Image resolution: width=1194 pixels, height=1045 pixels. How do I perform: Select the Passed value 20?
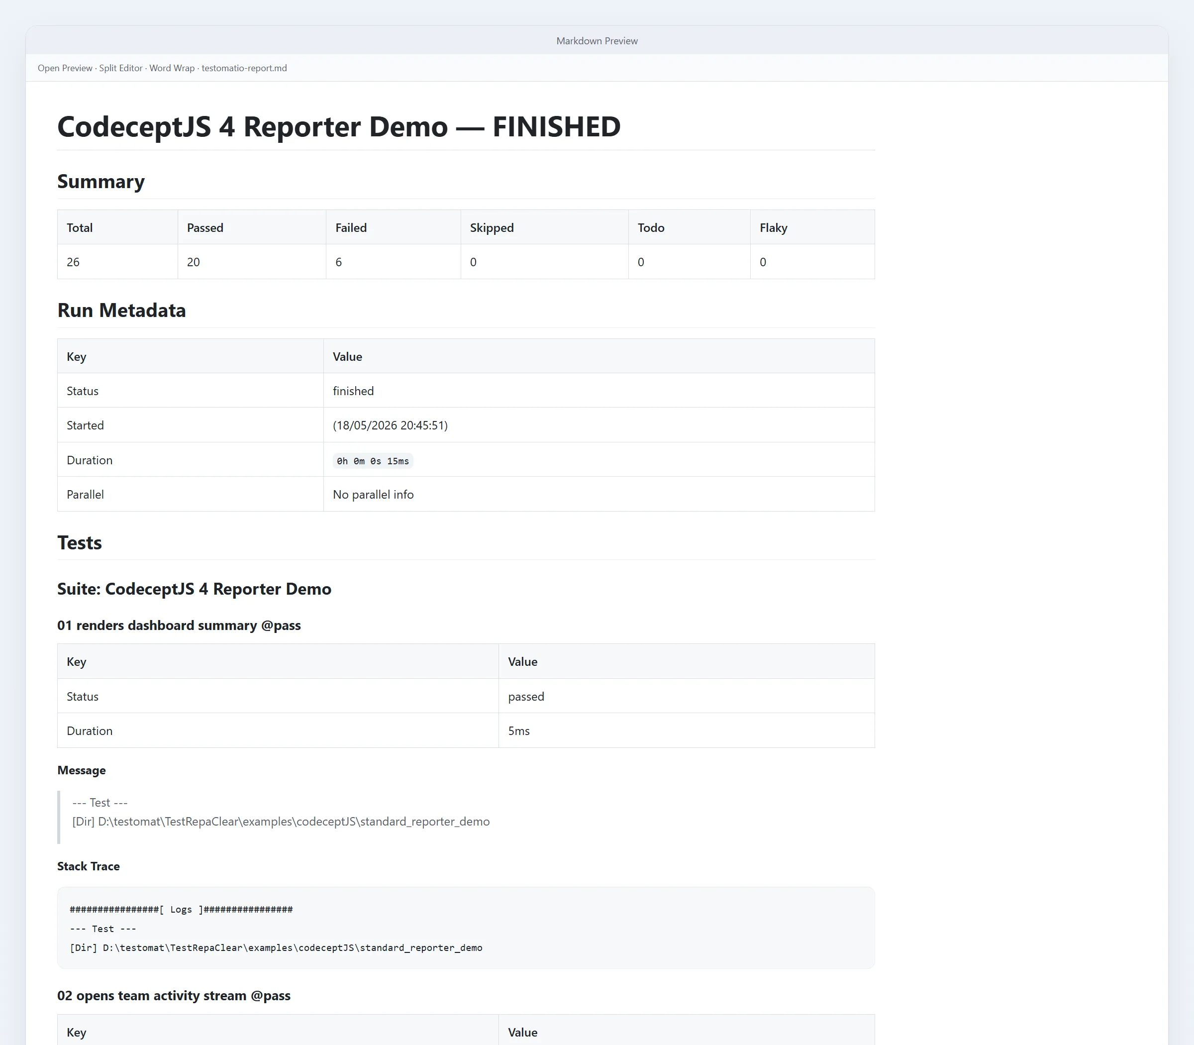click(x=193, y=262)
